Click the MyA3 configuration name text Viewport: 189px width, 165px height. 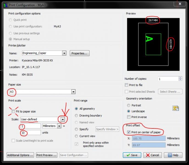(57, 26)
